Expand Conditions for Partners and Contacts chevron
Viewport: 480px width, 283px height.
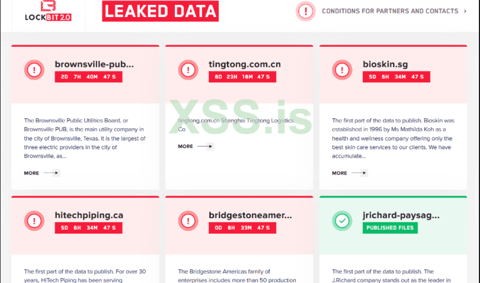click(465, 11)
